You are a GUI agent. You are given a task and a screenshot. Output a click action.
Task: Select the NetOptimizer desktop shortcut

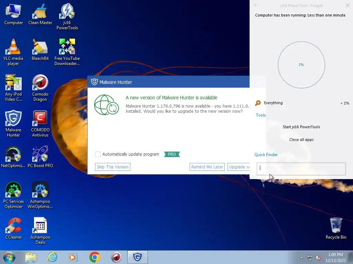(x=13, y=157)
